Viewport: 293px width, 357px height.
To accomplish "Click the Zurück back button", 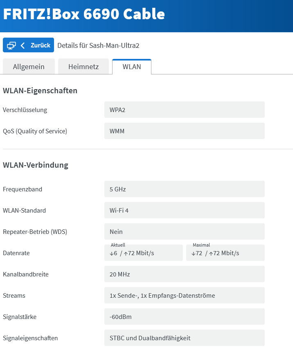I will (29, 45).
